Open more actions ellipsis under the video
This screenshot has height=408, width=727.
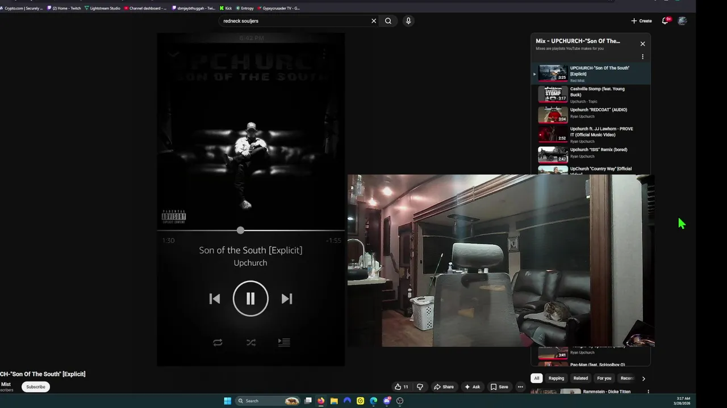[x=520, y=387]
